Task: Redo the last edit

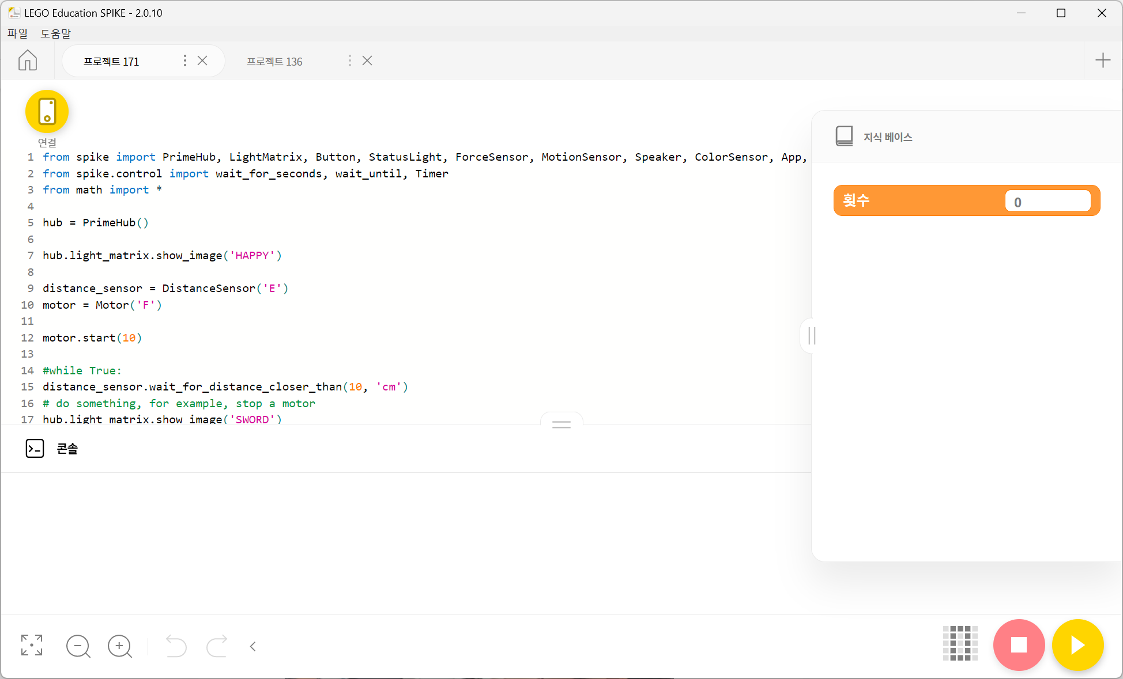Action: pyautogui.click(x=217, y=646)
